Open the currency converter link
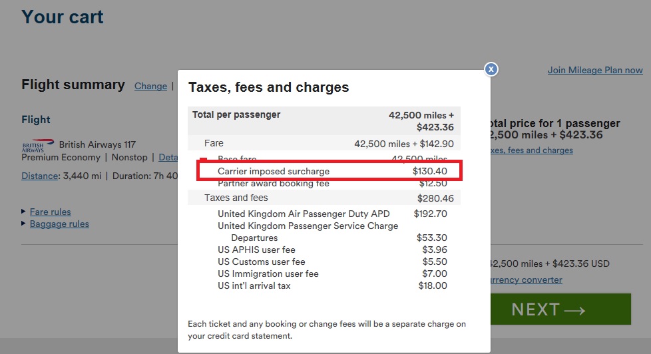Viewport: 651px width, 354px height. tap(526, 279)
